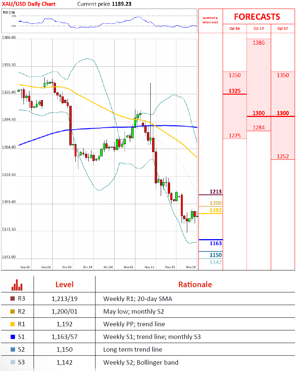298x371 pixels.
Task: Click the 1192 resistance level marker
Action: point(216,210)
